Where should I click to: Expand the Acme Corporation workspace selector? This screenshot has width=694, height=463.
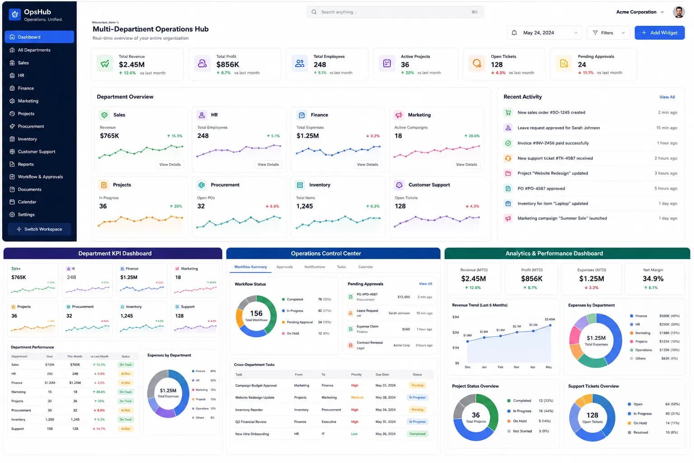pos(640,12)
